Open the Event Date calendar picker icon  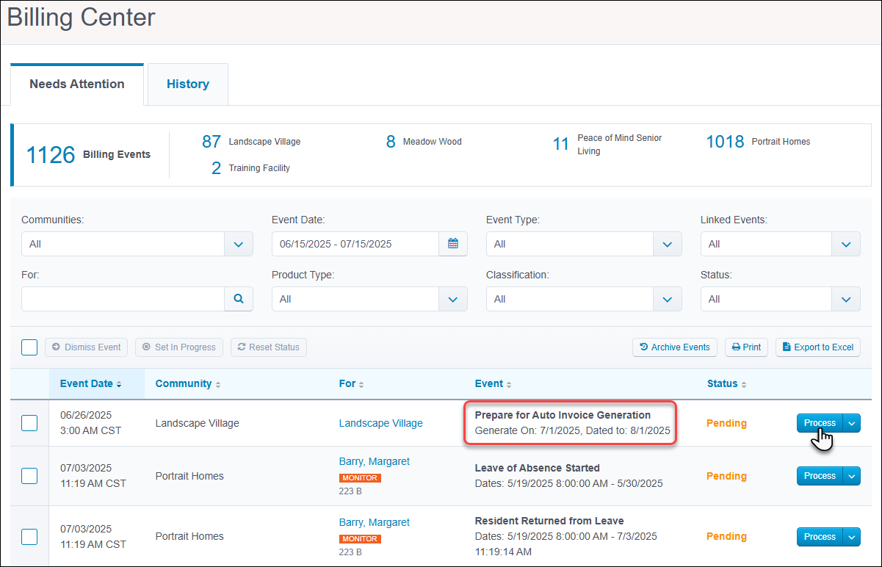(453, 244)
